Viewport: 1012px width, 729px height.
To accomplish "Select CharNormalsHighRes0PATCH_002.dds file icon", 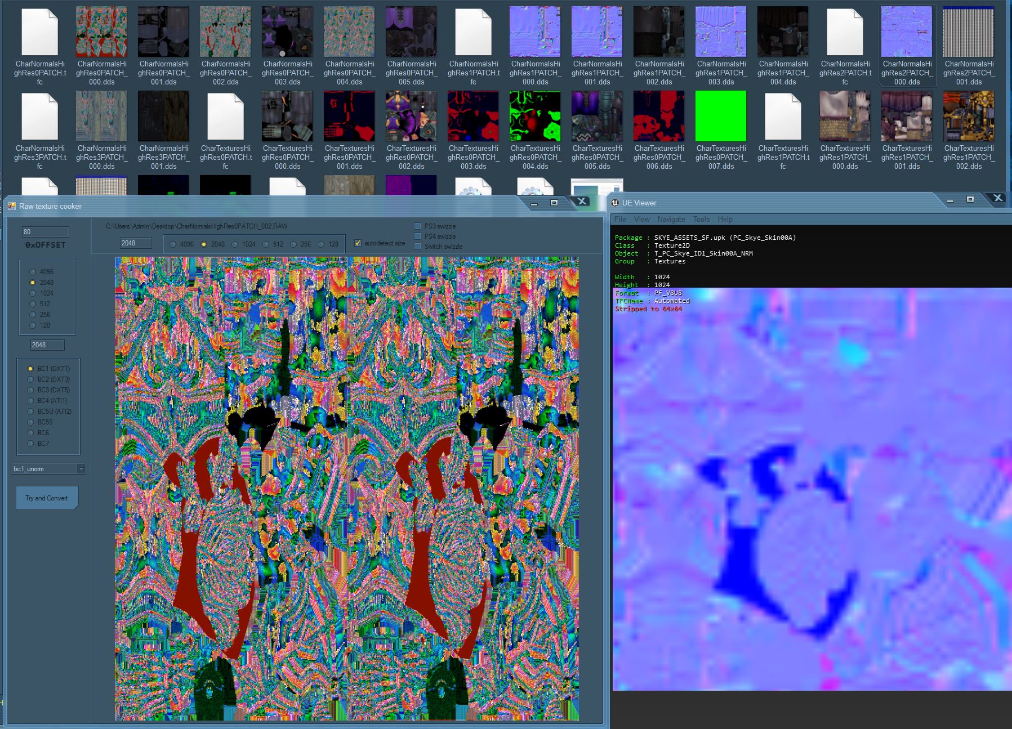I will click(225, 32).
